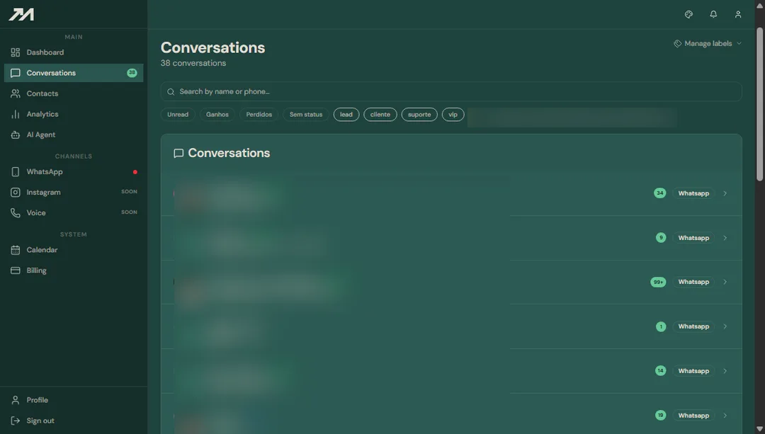Open the conversation with 34 unread via chevron
This screenshot has width=765, height=434.
pos(725,193)
